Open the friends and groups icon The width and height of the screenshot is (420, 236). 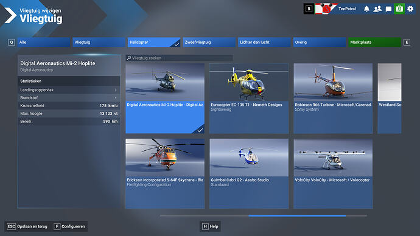[377, 9]
